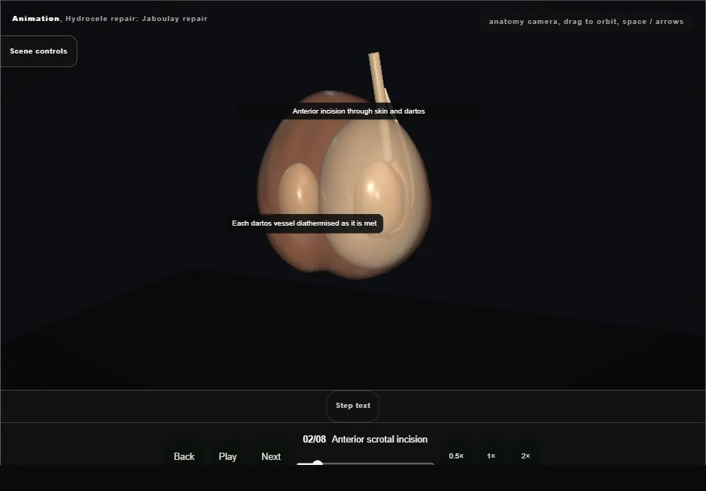Click the 'Hydrocele repair: Jaboulay repair' title
The image size is (706, 491).
click(x=137, y=19)
